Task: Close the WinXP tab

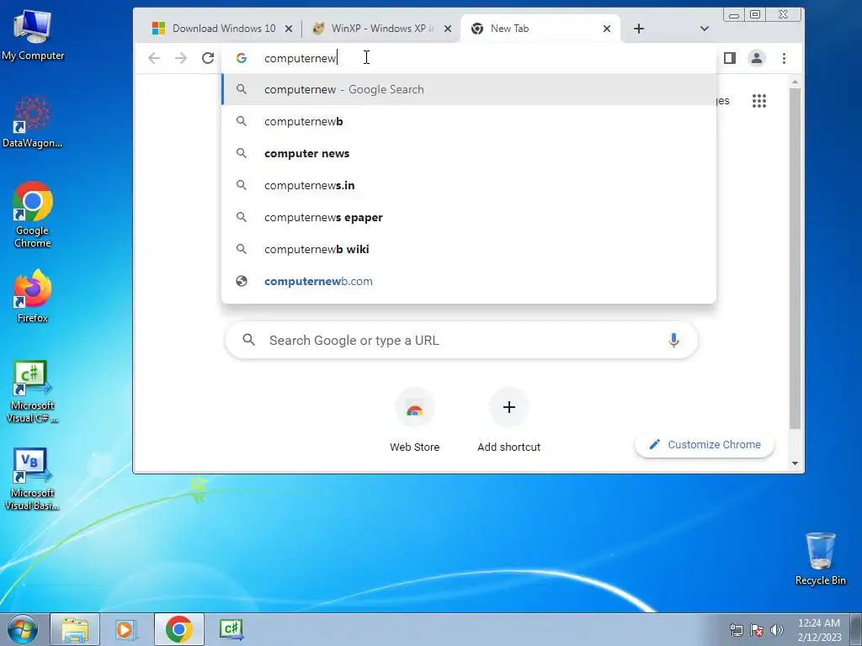Action: pos(448,29)
